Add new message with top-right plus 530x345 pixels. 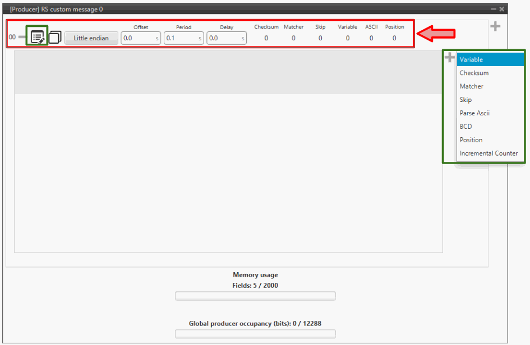coord(495,26)
